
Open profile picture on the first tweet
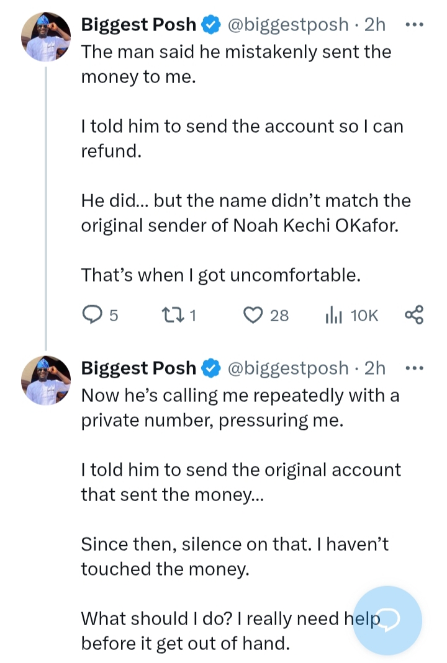click(45, 37)
